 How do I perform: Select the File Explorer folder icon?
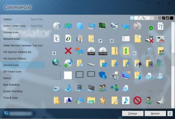point(91,100)
